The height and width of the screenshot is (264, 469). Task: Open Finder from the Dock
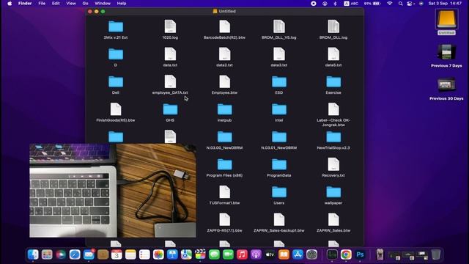[33, 254]
